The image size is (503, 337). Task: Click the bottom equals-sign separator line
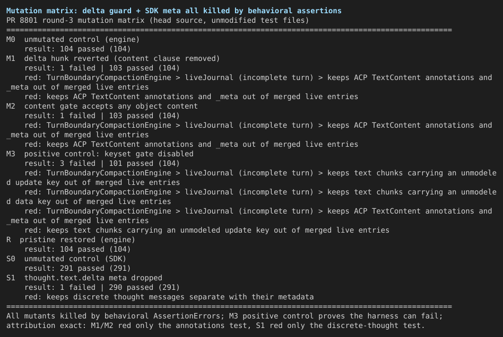coord(229,307)
